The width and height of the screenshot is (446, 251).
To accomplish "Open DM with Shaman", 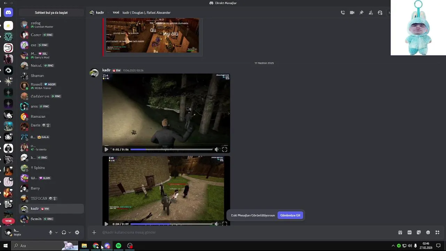I will pyautogui.click(x=51, y=76).
